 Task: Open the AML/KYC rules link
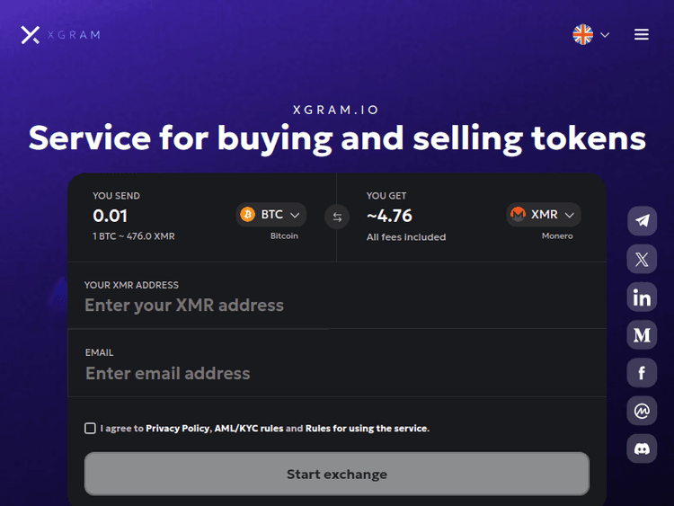tap(248, 429)
